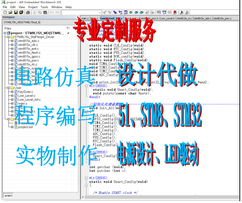This screenshot has height=203, width=242.
Task: Open the Help menu
Action: coord(68,7)
